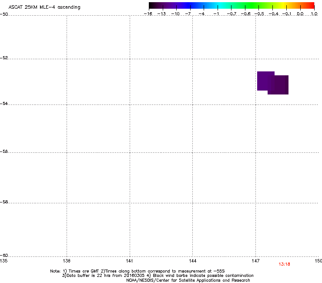Click the -0.5 color bar label

[259, 14]
